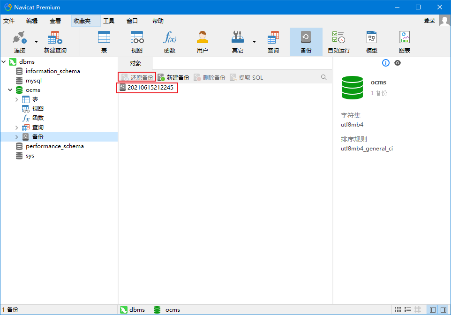Toggle right info pane visibility button
The width and height of the screenshot is (451, 315).
point(443,310)
